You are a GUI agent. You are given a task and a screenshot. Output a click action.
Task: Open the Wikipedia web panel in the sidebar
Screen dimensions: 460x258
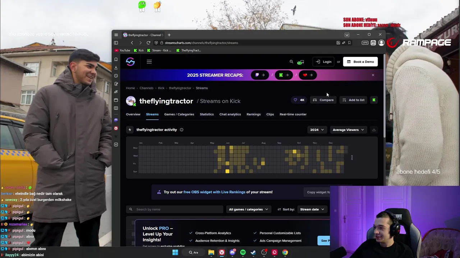coord(116,136)
